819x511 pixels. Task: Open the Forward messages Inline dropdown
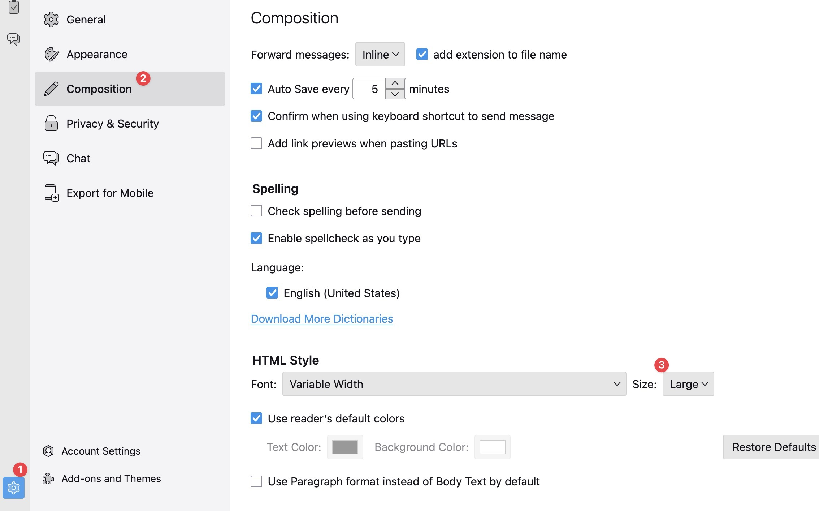[x=380, y=55]
